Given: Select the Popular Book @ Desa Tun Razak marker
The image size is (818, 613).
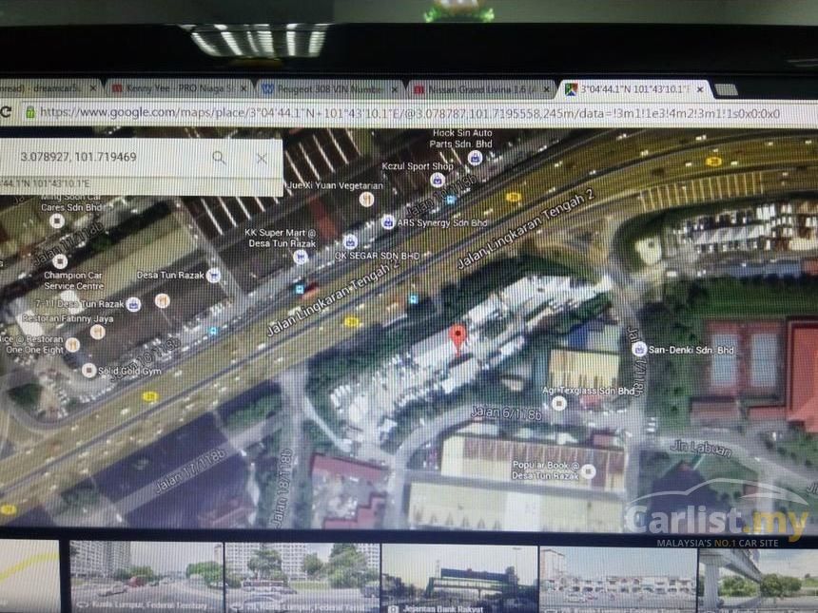Looking at the screenshot, I should (589, 470).
